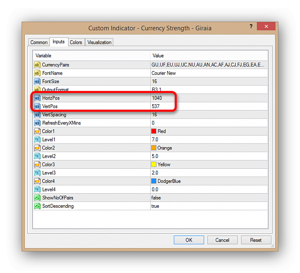Viewport: 300px width, 273px height.
Task: Go to the Visualization tab
Action: 99,42
